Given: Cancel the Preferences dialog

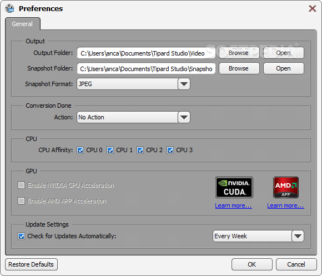Looking at the screenshot, I should 296,264.
